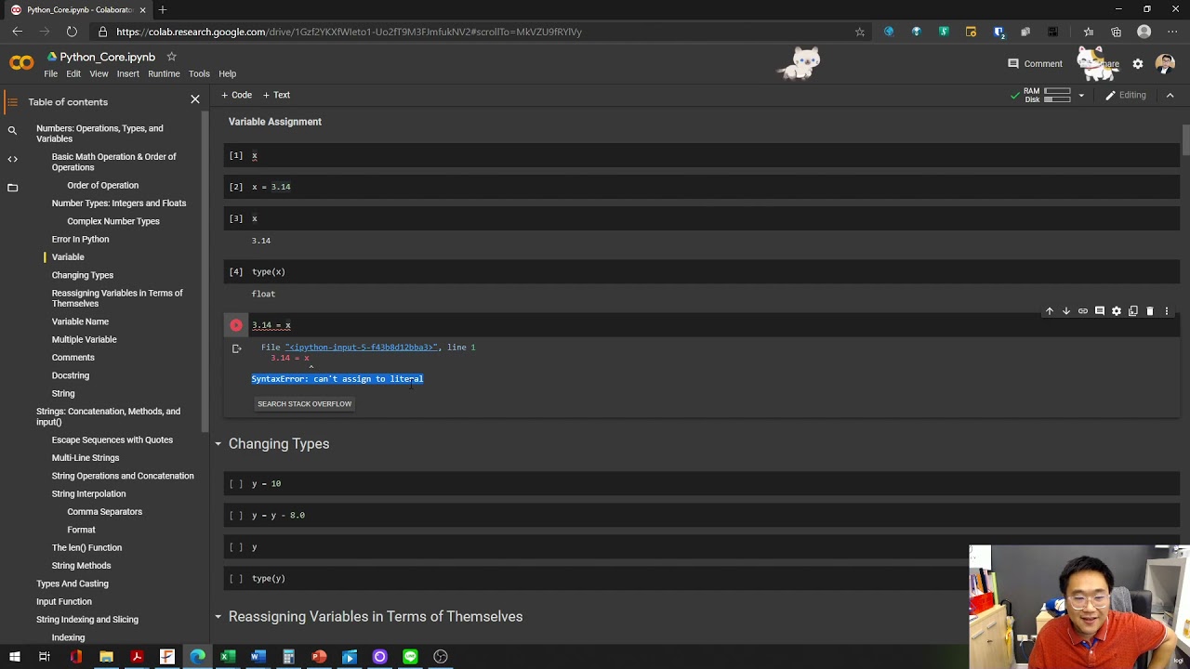Go to Error In Python section

pos(80,239)
